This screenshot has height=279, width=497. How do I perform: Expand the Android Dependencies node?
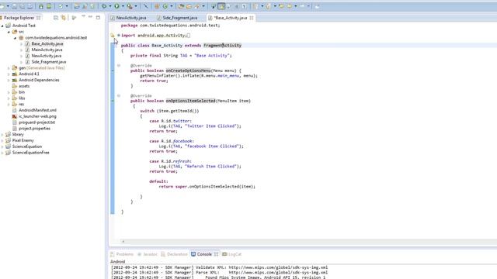(x=9, y=80)
